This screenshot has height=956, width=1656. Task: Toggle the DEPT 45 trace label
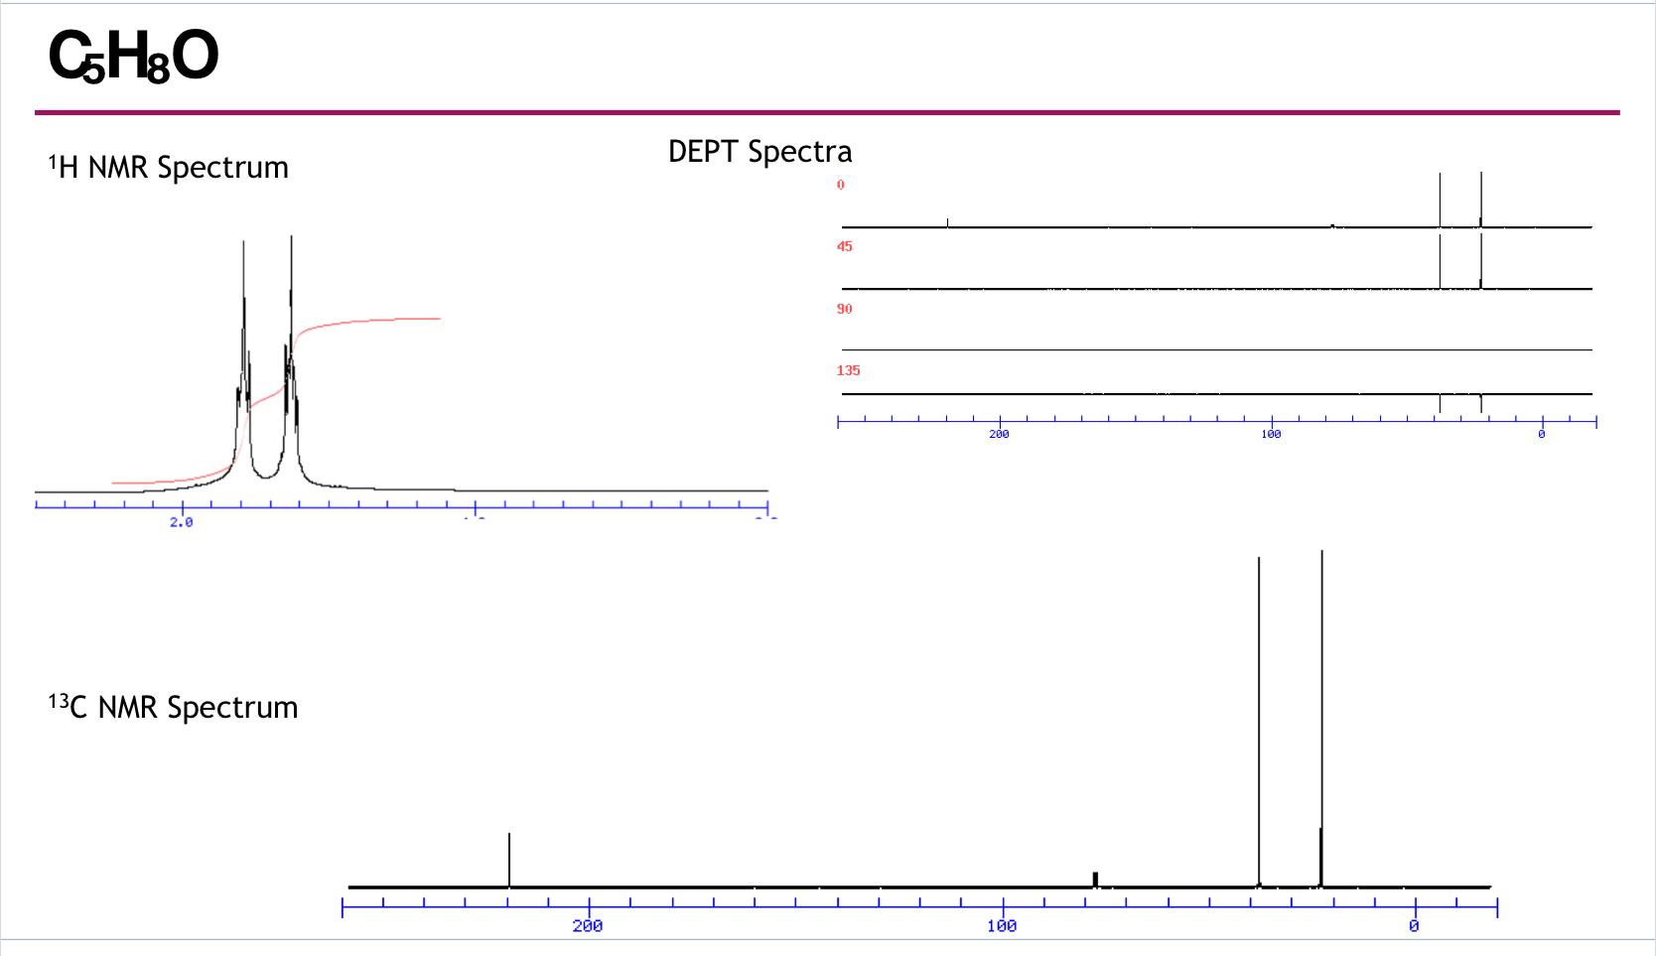[844, 247]
